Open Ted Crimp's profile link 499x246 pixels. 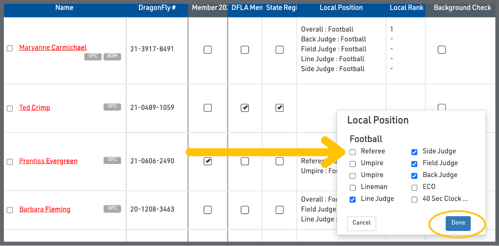[x=34, y=107]
